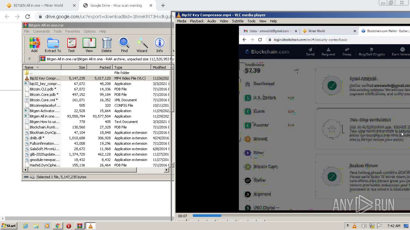Select Bitgen All in one application row
The width and height of the screenshot is (410, 230).
[96, 116]
